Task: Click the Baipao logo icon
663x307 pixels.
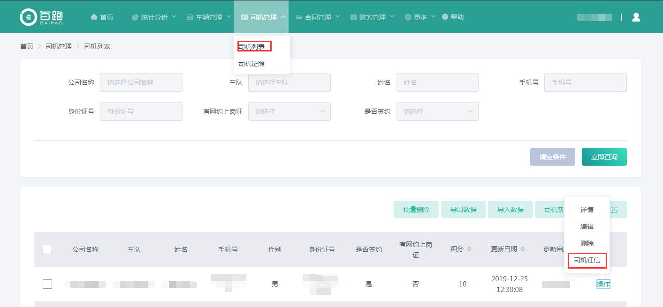Action: (28, 17)
